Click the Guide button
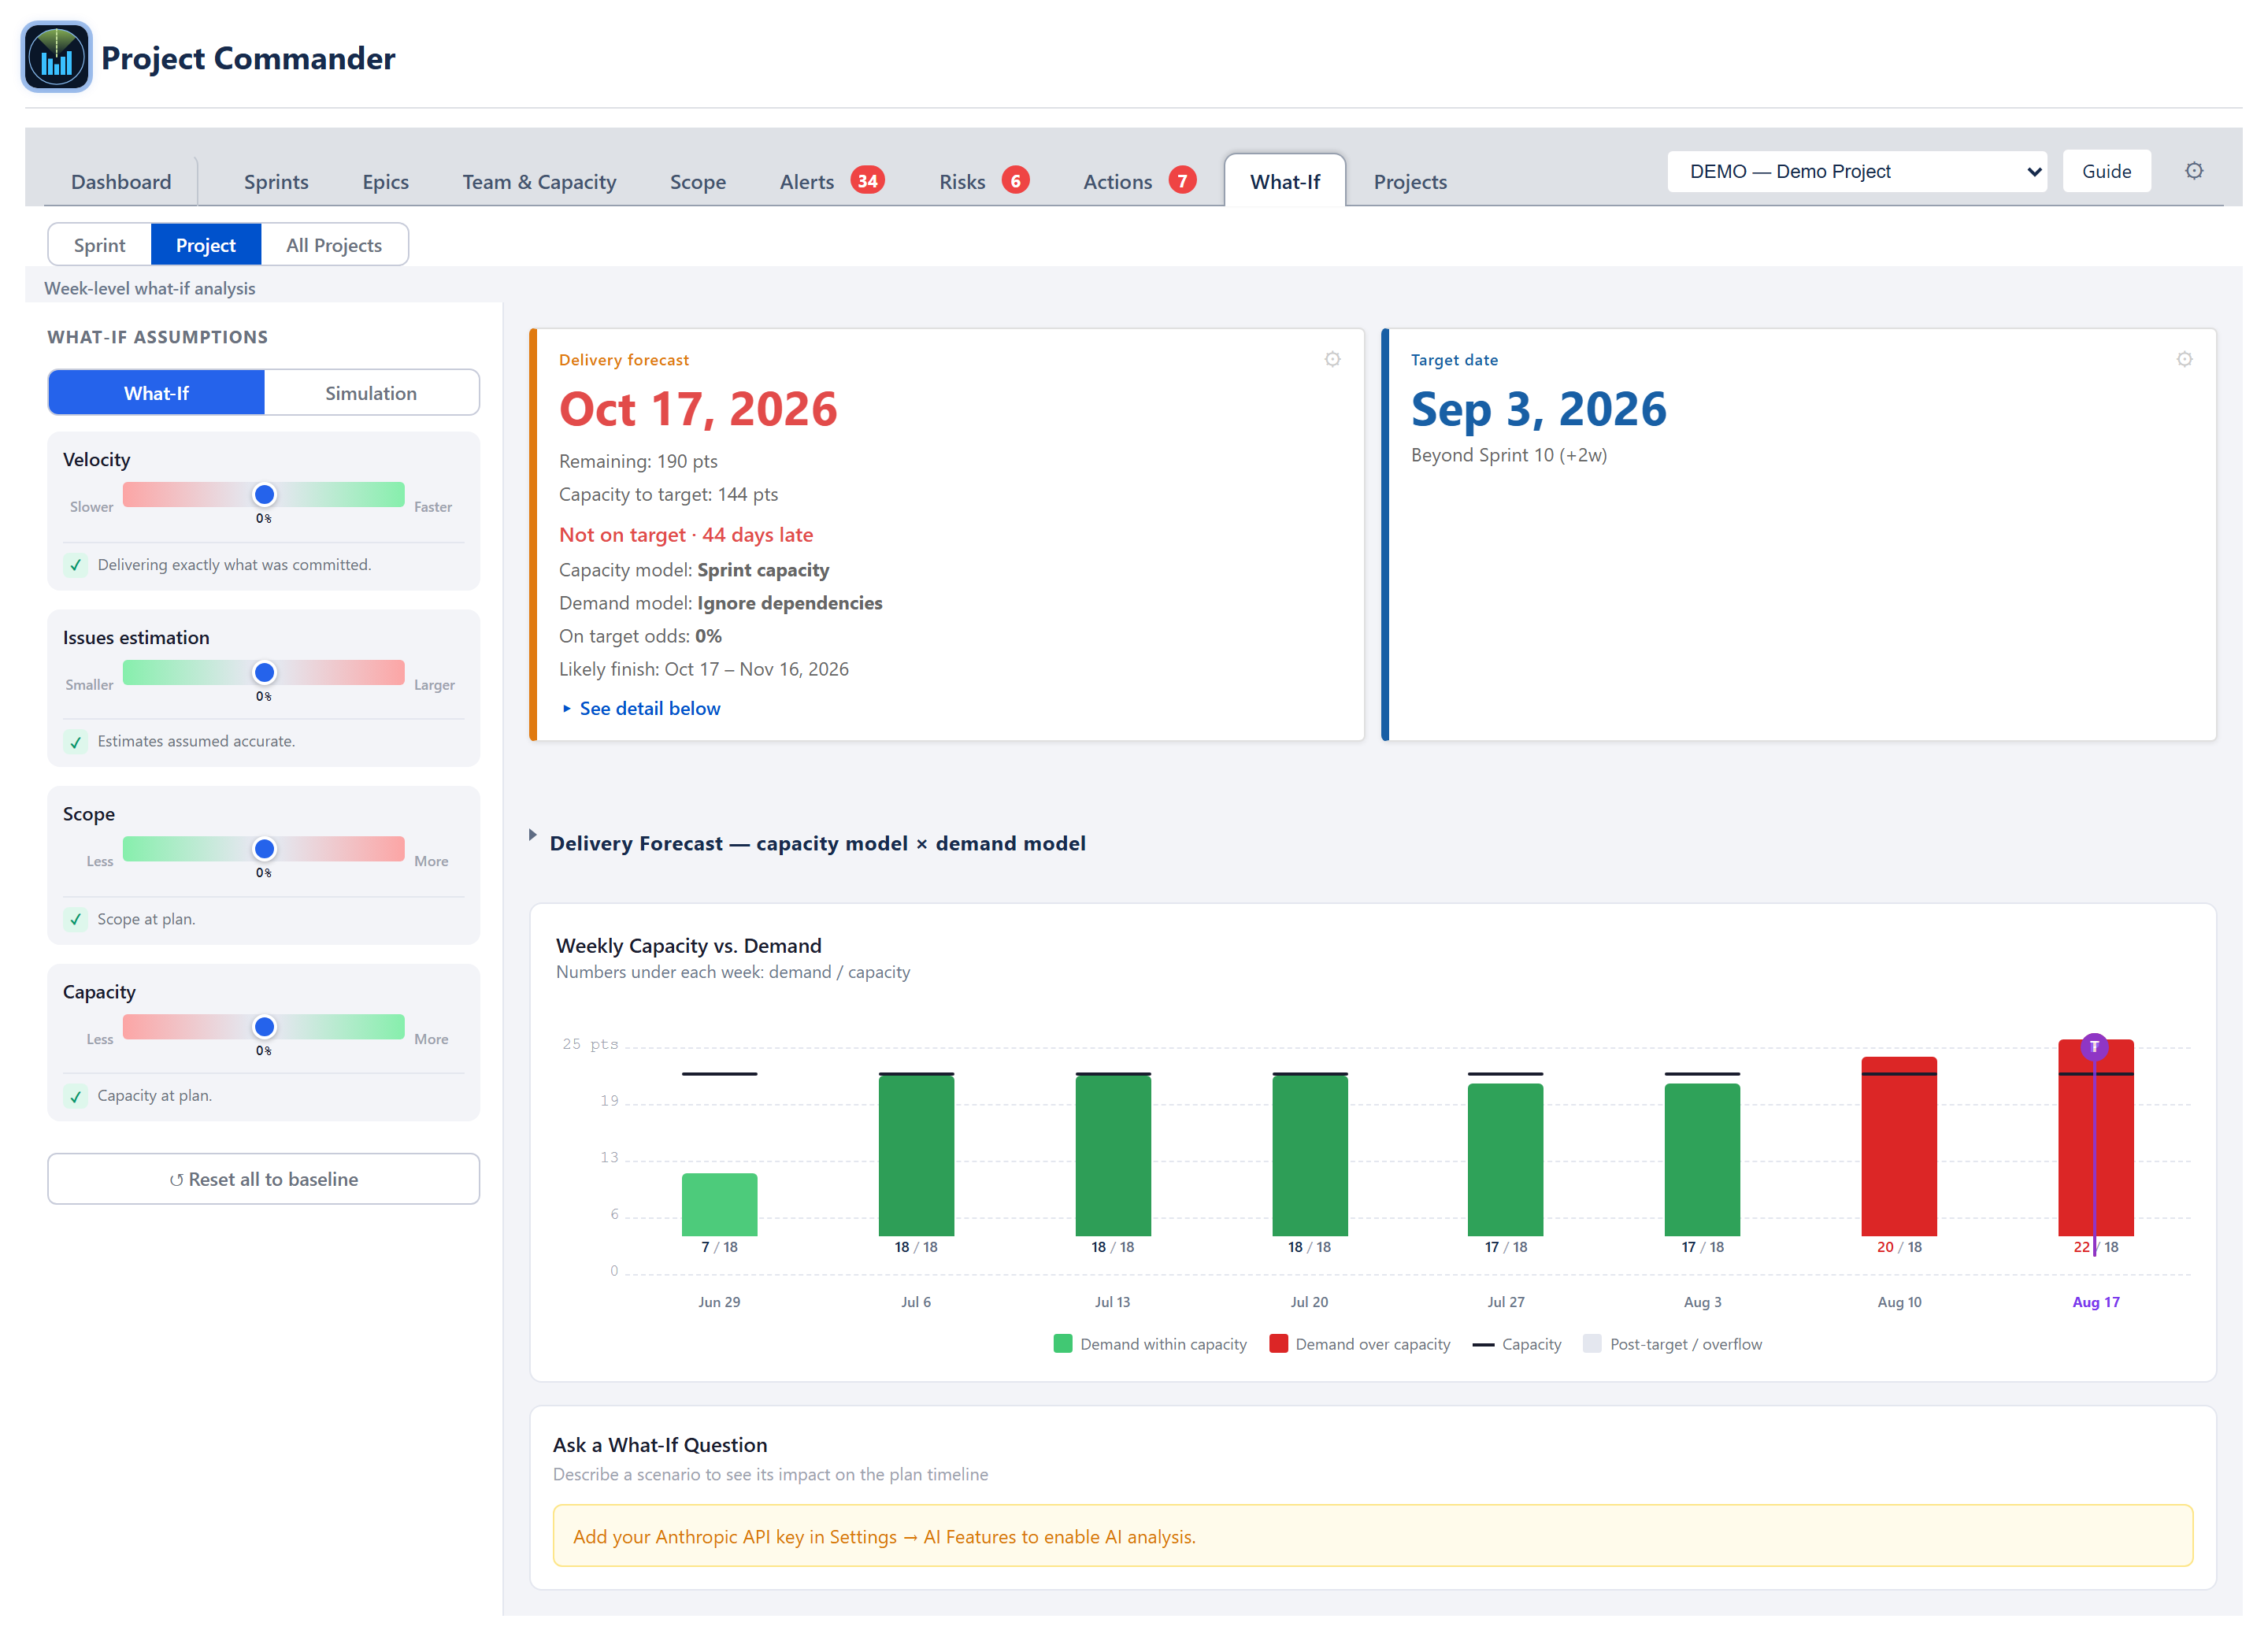This screenshot has height=1641, width=2268. coord(2106,171)
